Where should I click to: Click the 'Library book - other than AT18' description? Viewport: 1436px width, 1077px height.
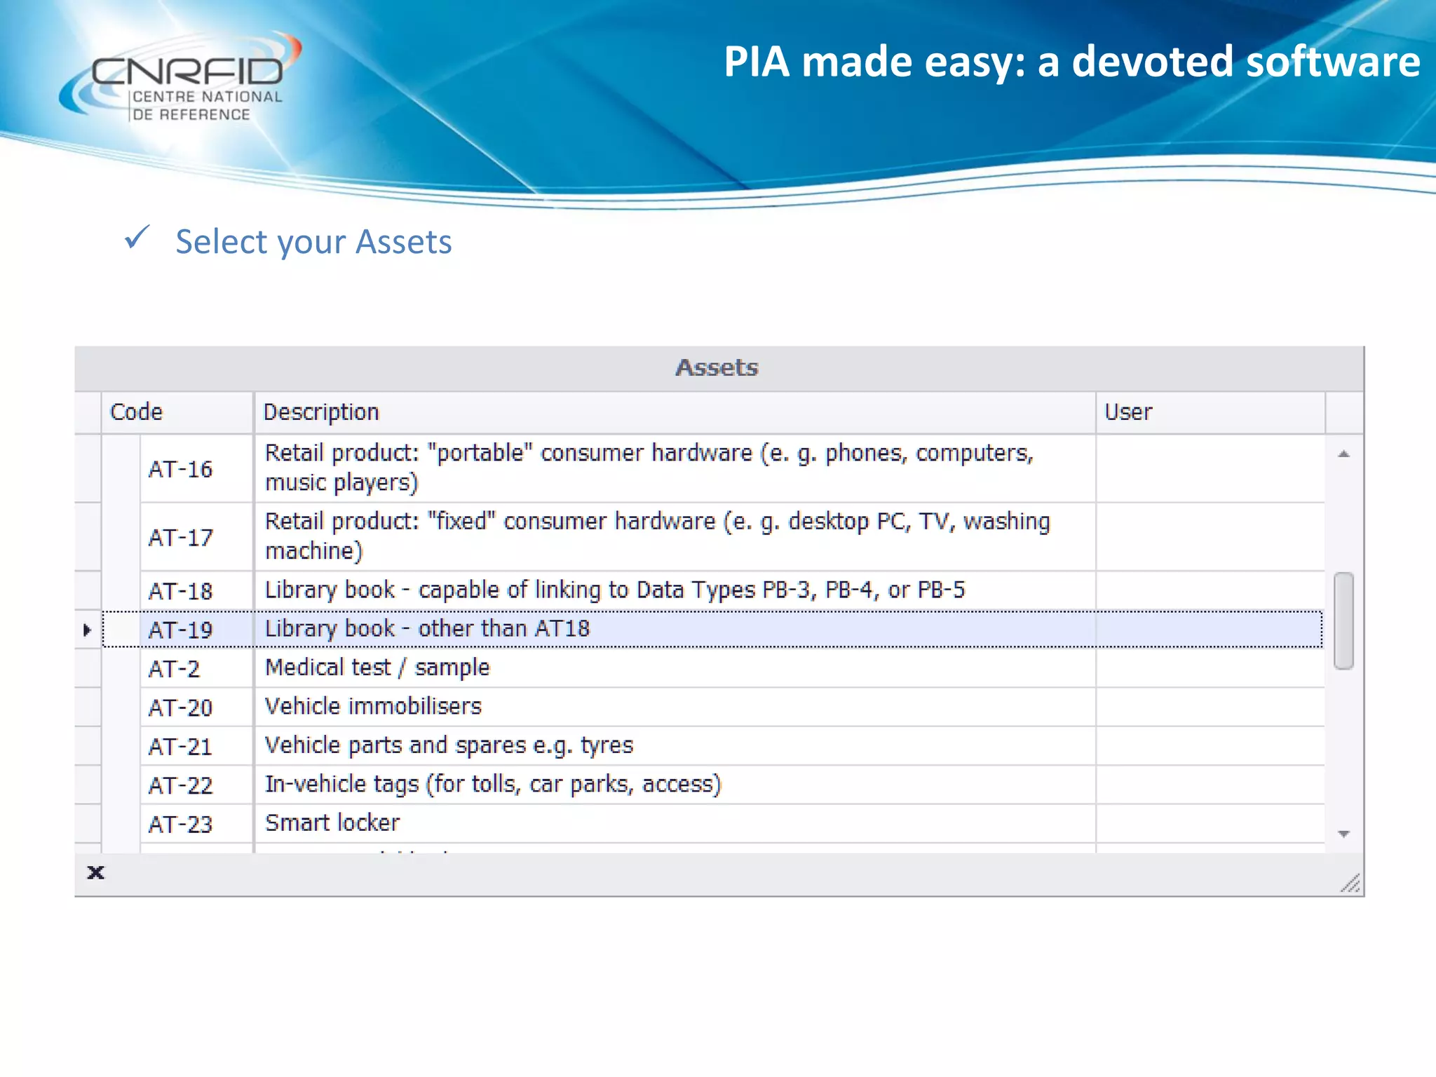[675, 630]
